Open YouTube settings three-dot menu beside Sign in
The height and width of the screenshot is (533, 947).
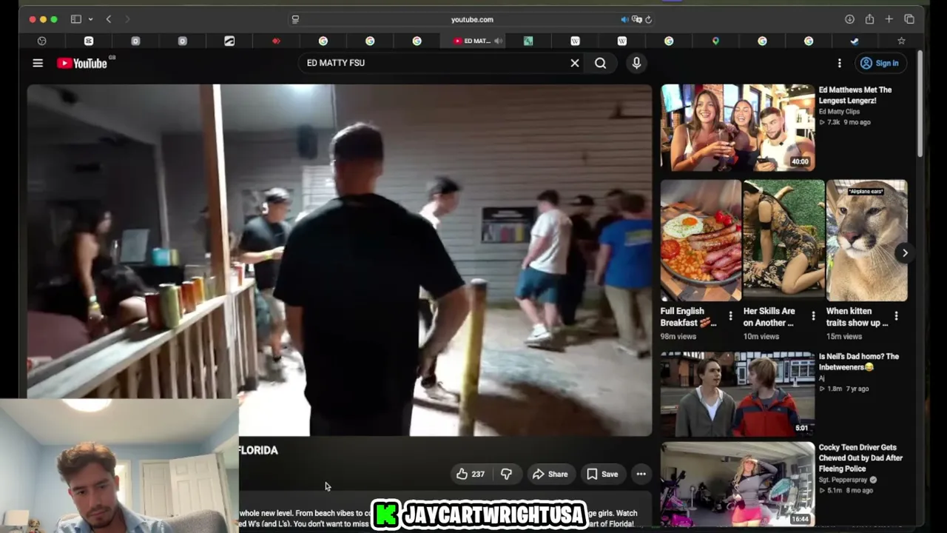point(839,63)
